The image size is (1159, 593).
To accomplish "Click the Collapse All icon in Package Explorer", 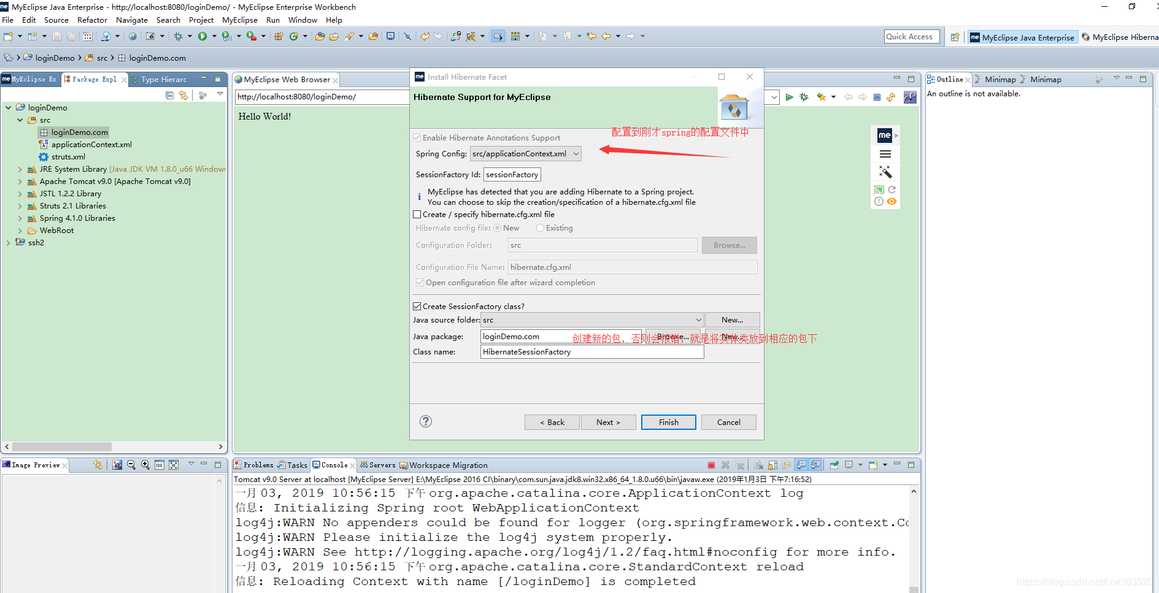I will click(x=170, y=95).
